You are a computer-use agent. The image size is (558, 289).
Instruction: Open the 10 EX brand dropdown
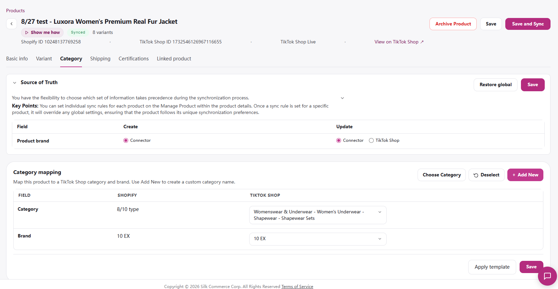pyautogui.click(x=318, y=239)
